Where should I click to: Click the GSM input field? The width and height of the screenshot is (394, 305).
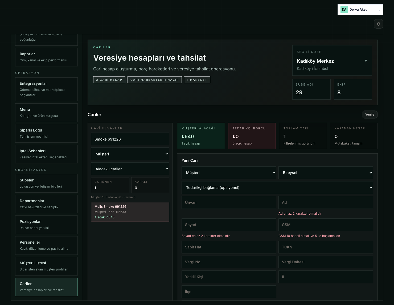(326, 225)
